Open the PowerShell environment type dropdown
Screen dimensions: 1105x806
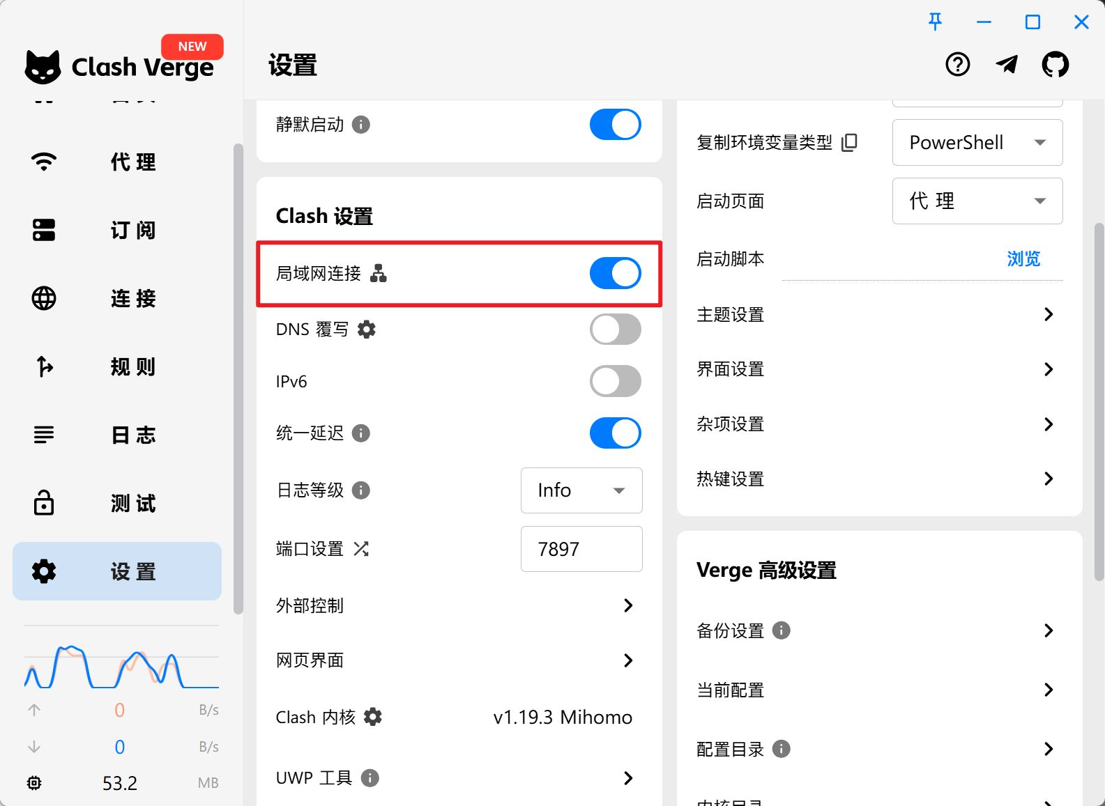977,143
